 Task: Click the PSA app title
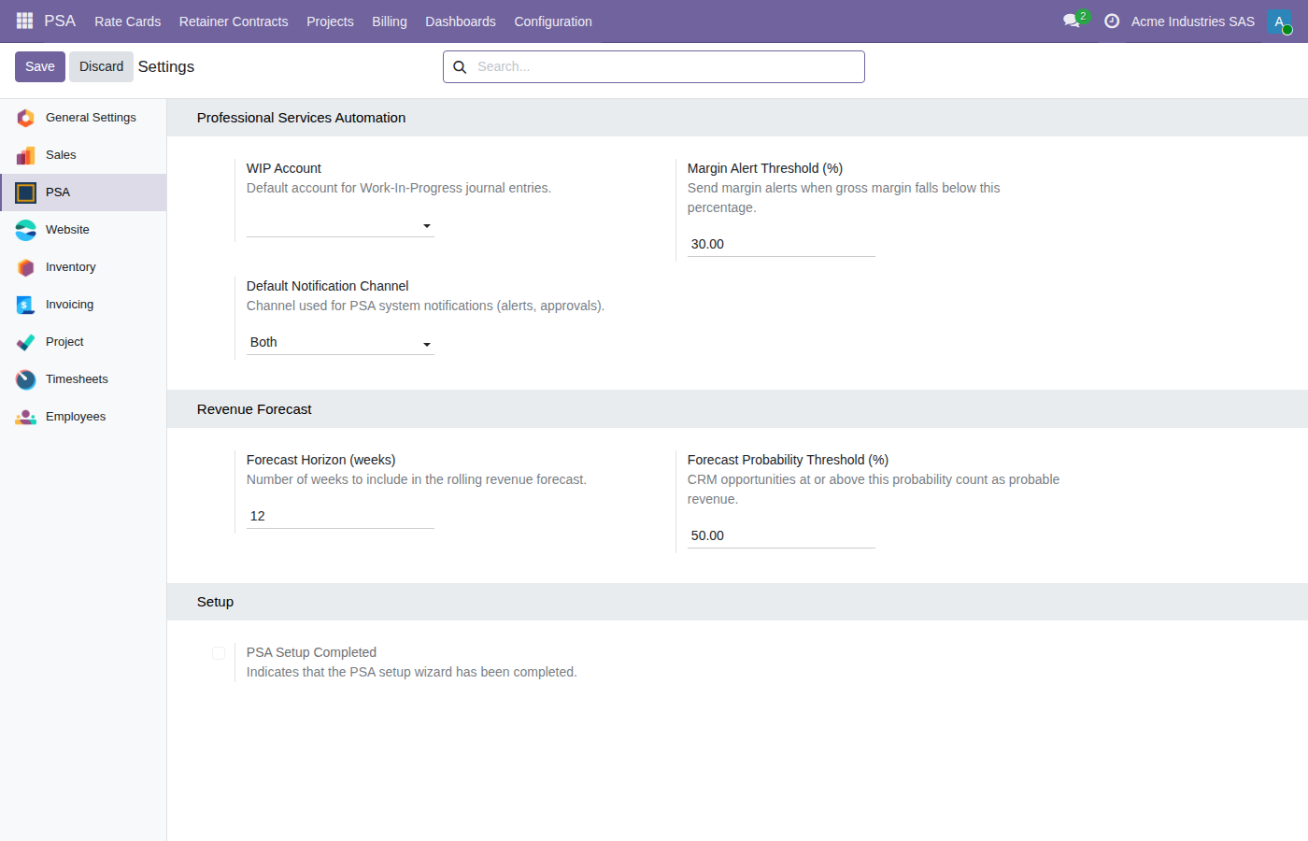tap(60, 21)
